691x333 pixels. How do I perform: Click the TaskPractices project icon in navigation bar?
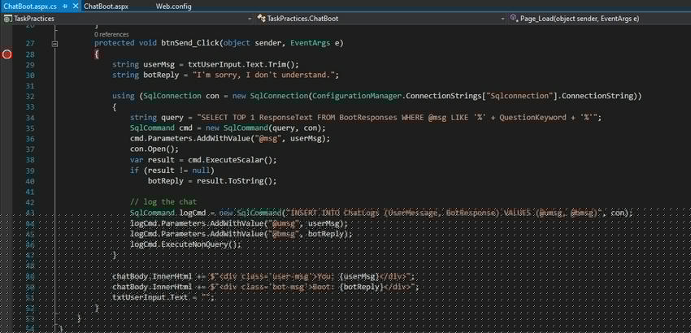click(x=8, y=18)
